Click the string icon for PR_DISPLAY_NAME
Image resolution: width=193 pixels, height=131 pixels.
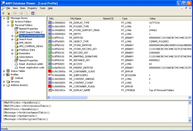click(x=49, y=90)
